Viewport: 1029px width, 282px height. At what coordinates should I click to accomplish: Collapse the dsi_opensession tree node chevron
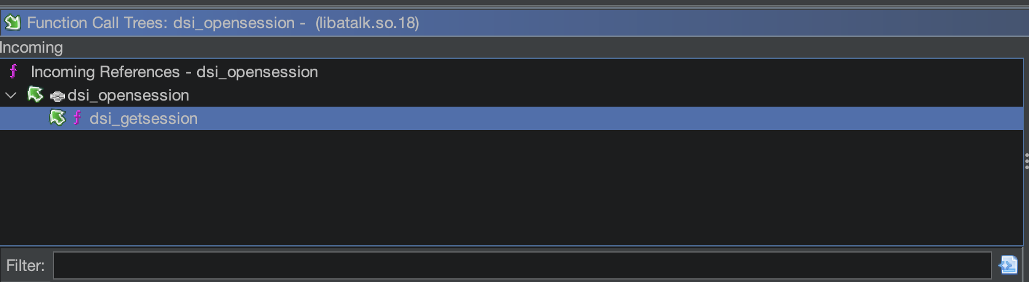point(11,96)
